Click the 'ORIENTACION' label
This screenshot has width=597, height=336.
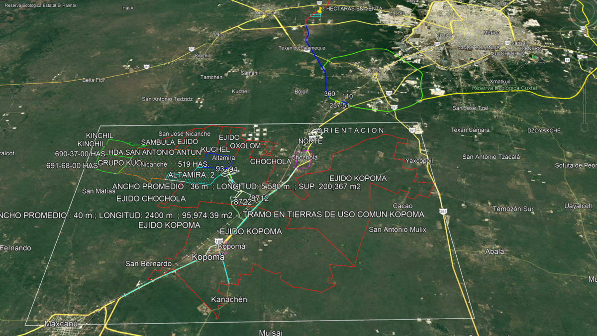[x=350, y=130]
